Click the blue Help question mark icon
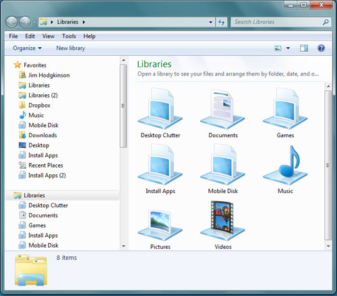The height and width of the screenshot is (296, 337). (321, 48)
